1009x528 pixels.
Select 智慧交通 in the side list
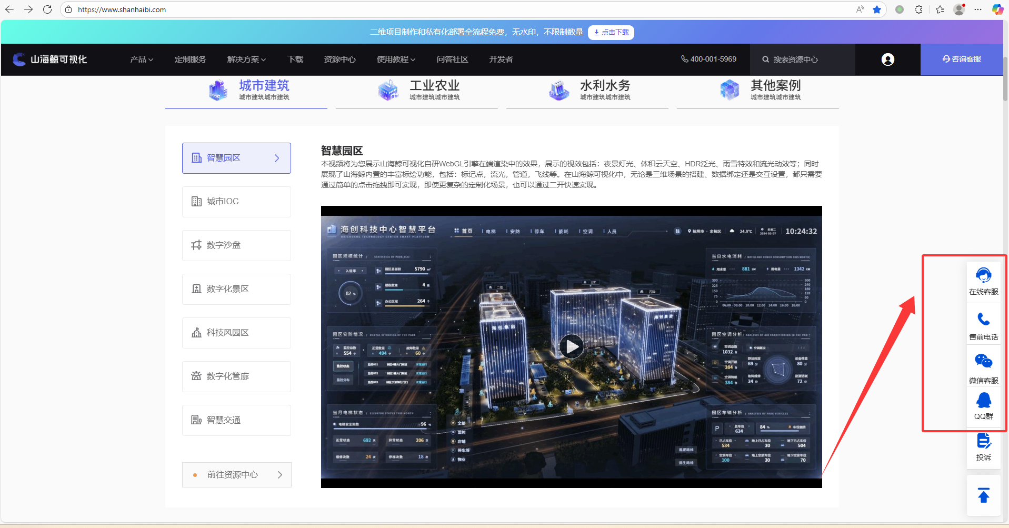236,420
